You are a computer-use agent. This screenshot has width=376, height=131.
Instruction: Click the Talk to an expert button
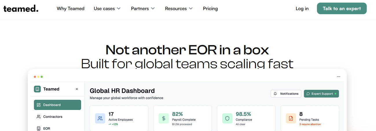[x=342, y=8]
